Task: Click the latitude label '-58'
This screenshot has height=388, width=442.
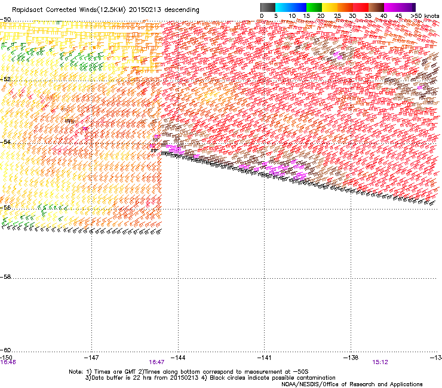Action: 5,277
